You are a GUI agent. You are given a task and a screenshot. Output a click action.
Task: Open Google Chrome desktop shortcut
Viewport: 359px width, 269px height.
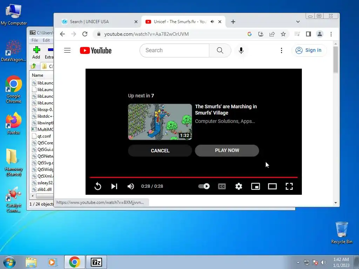coord(14,89)
